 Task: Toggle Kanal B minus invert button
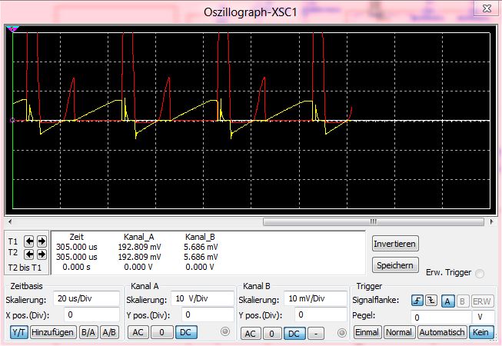coord(316,334)
